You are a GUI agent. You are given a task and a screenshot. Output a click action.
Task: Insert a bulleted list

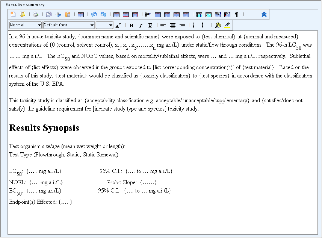(204, 25)
